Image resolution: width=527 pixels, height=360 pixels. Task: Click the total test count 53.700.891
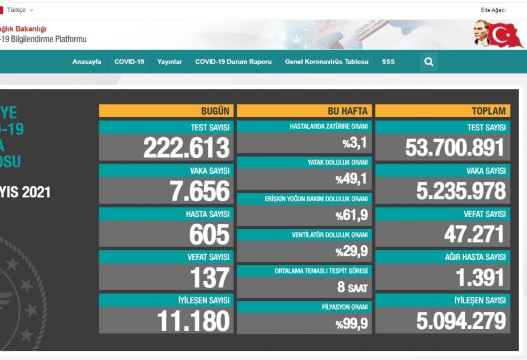454,147
